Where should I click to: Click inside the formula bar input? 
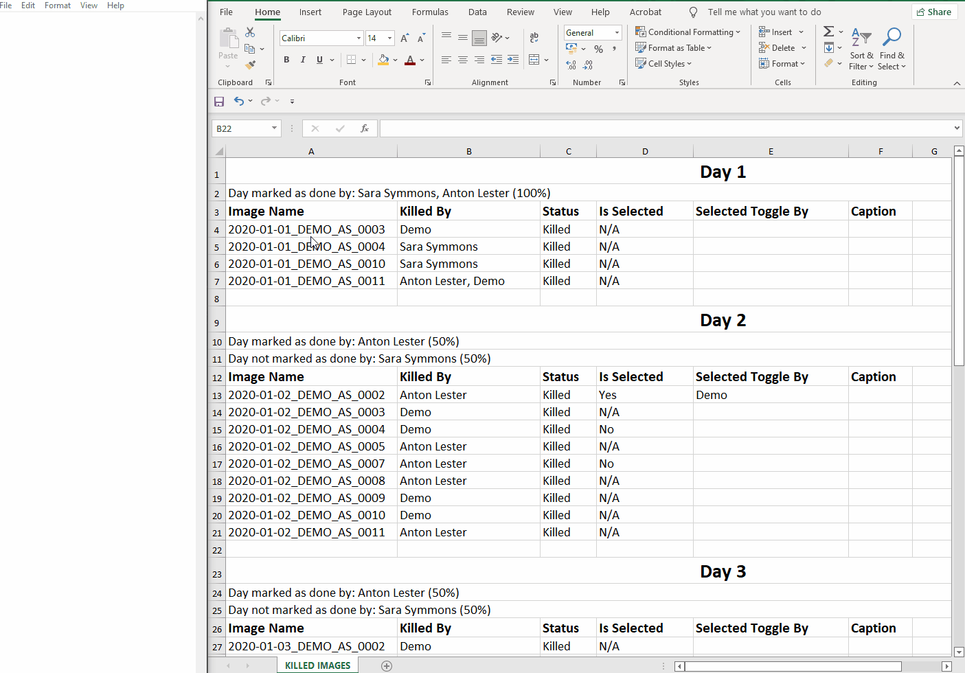(666, 128)
